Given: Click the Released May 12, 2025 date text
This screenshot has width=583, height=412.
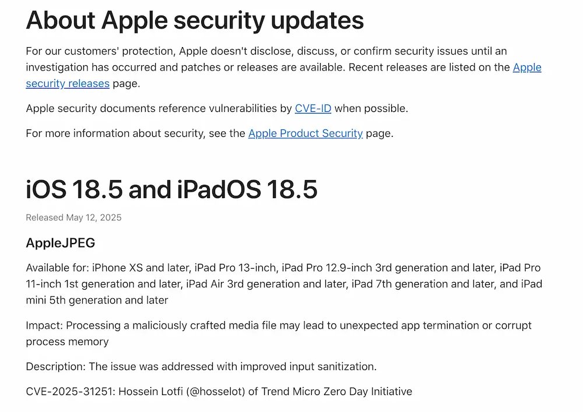Looking at the screenshot, I should (x=73, y=217).
